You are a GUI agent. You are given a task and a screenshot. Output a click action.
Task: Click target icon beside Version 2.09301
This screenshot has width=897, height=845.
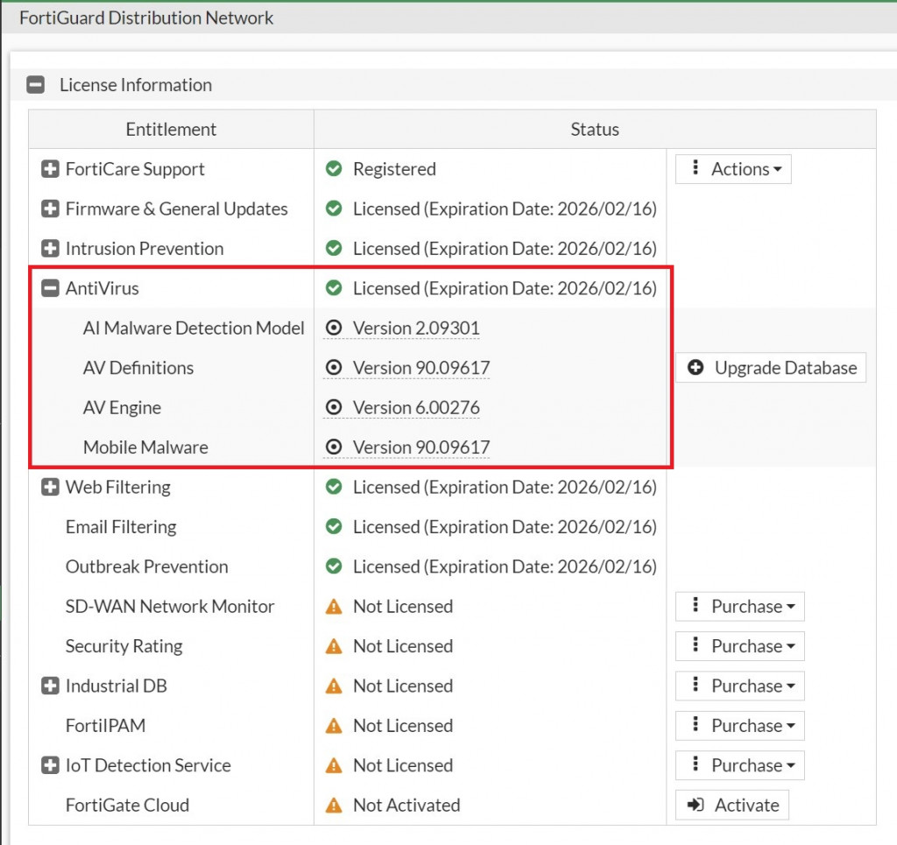(x=334, y=328)
